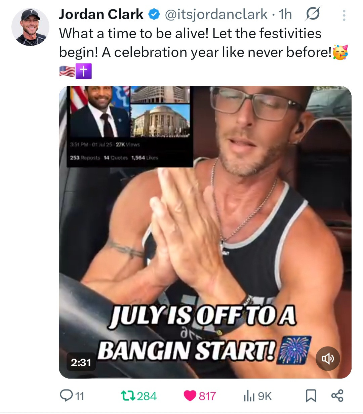Click the tweet text about festivities
This screenshot has width=363, height=414.
click(203, 52)
